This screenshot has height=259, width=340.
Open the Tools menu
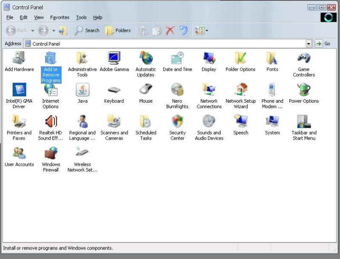coord(81,17)
